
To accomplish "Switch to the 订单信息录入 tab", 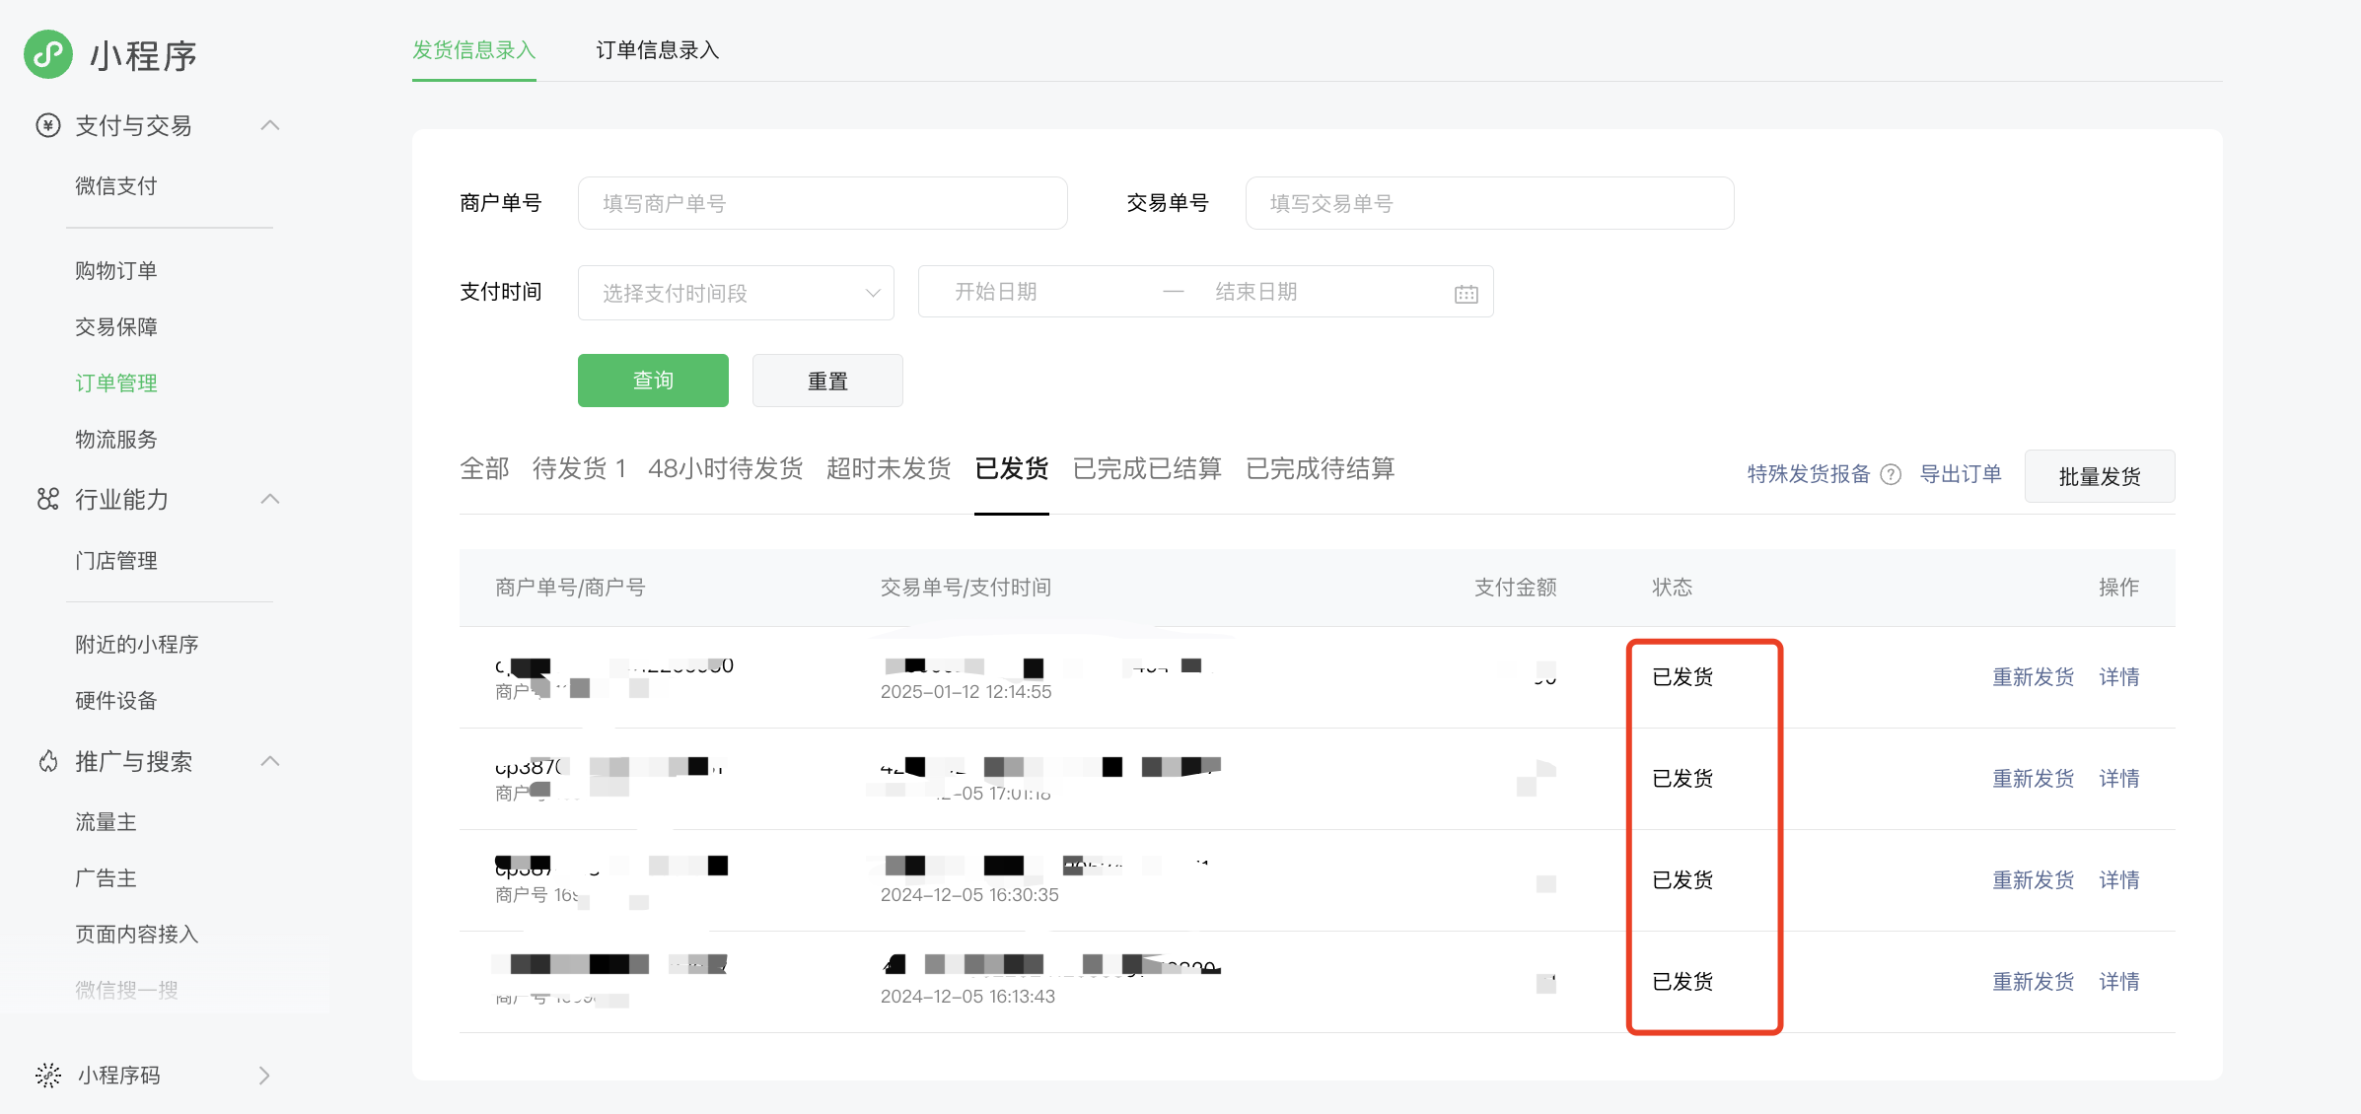I will [657, 50].
